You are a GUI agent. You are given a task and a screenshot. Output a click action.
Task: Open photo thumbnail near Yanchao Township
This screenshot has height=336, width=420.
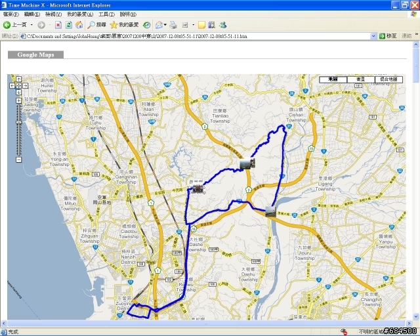point(198,188)
